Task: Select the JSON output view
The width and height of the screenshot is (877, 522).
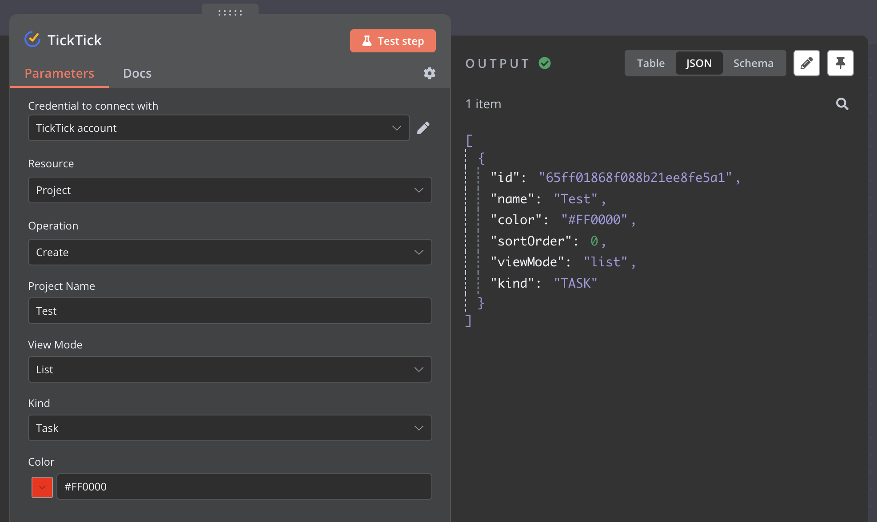Action: click(699, 63)
